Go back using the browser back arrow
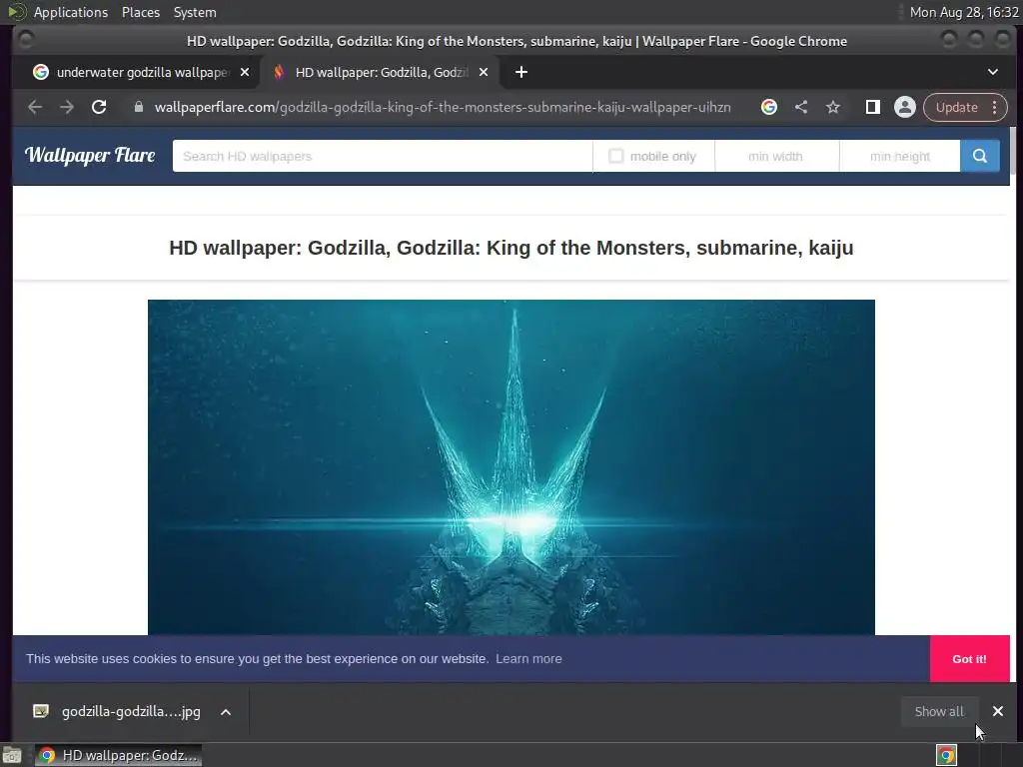The height and width of the screenshot is (767, 1023). (x=35, y=107)
